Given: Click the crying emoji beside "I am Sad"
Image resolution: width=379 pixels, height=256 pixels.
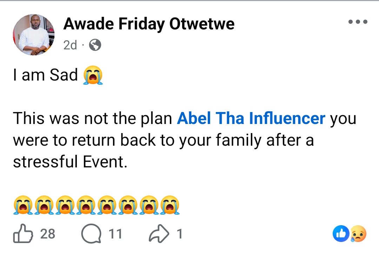Looking at the screenshot, I should [93, 76].
